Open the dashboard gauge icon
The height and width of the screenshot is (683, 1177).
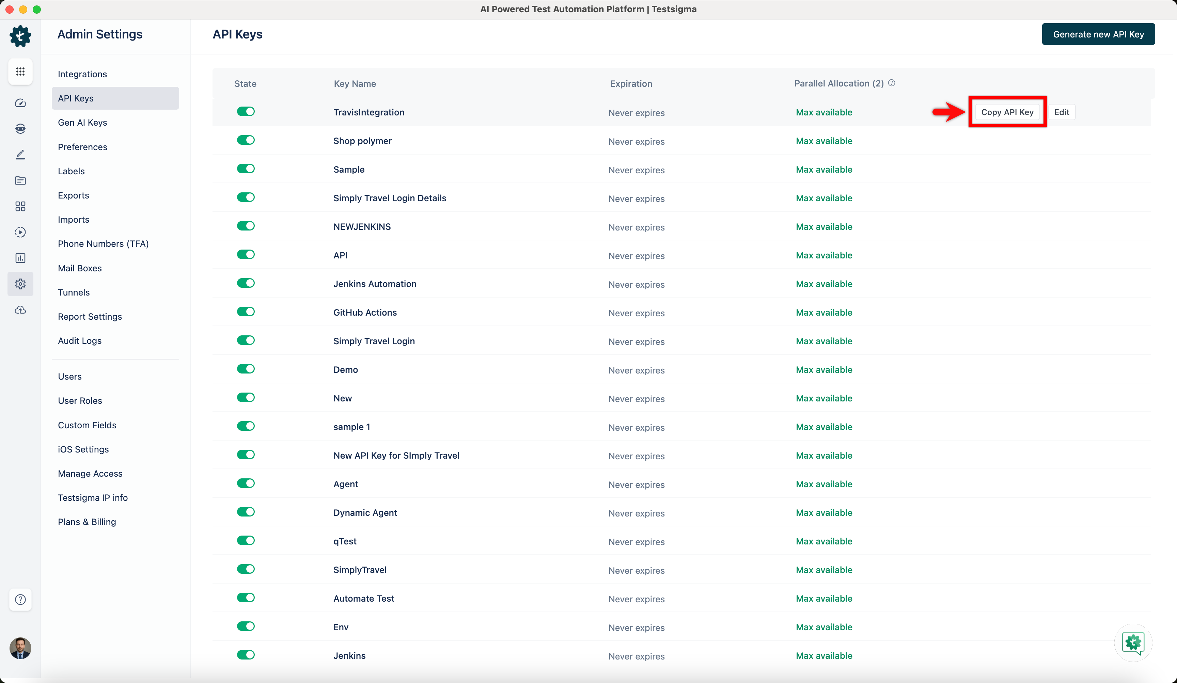tap(20, 103)
